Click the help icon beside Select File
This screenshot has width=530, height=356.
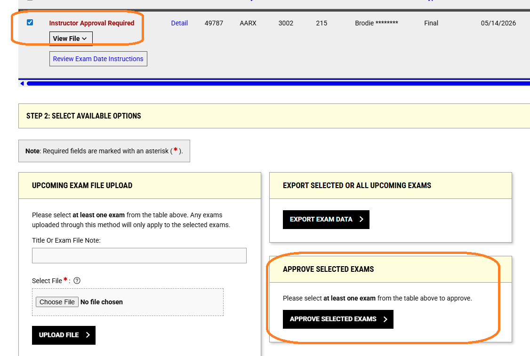(77, 281)
